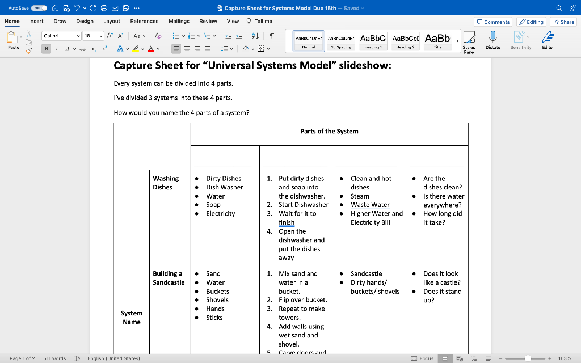Toggle Italic formatting

click(57, 49)
